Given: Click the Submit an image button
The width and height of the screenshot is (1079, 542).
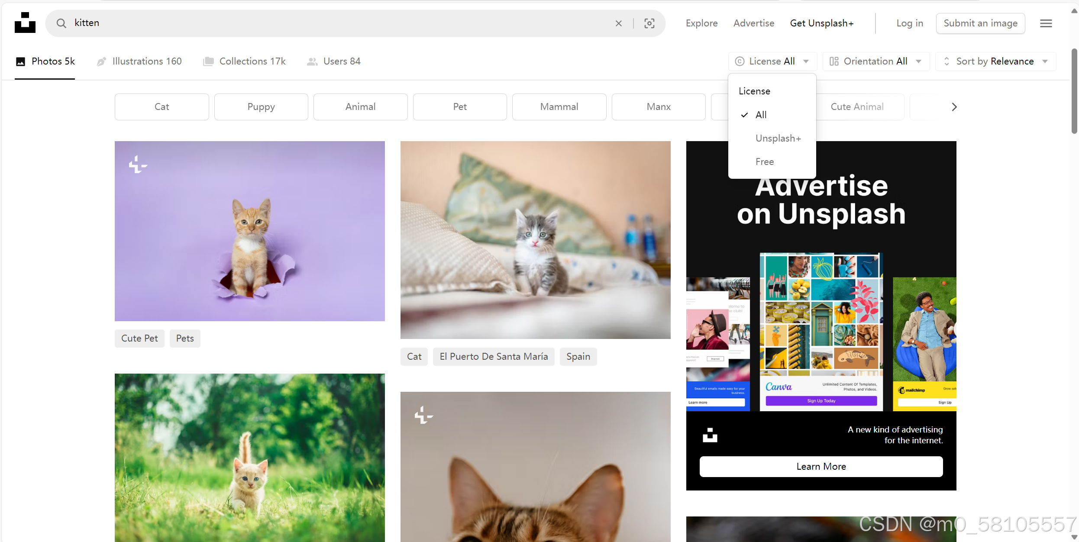Looking at the screenshot, I should coord(980,23).
